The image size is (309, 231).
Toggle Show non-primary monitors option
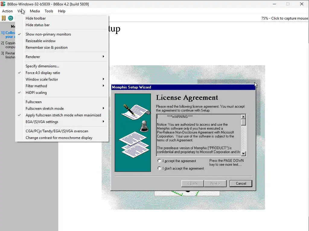coord(62,34)
